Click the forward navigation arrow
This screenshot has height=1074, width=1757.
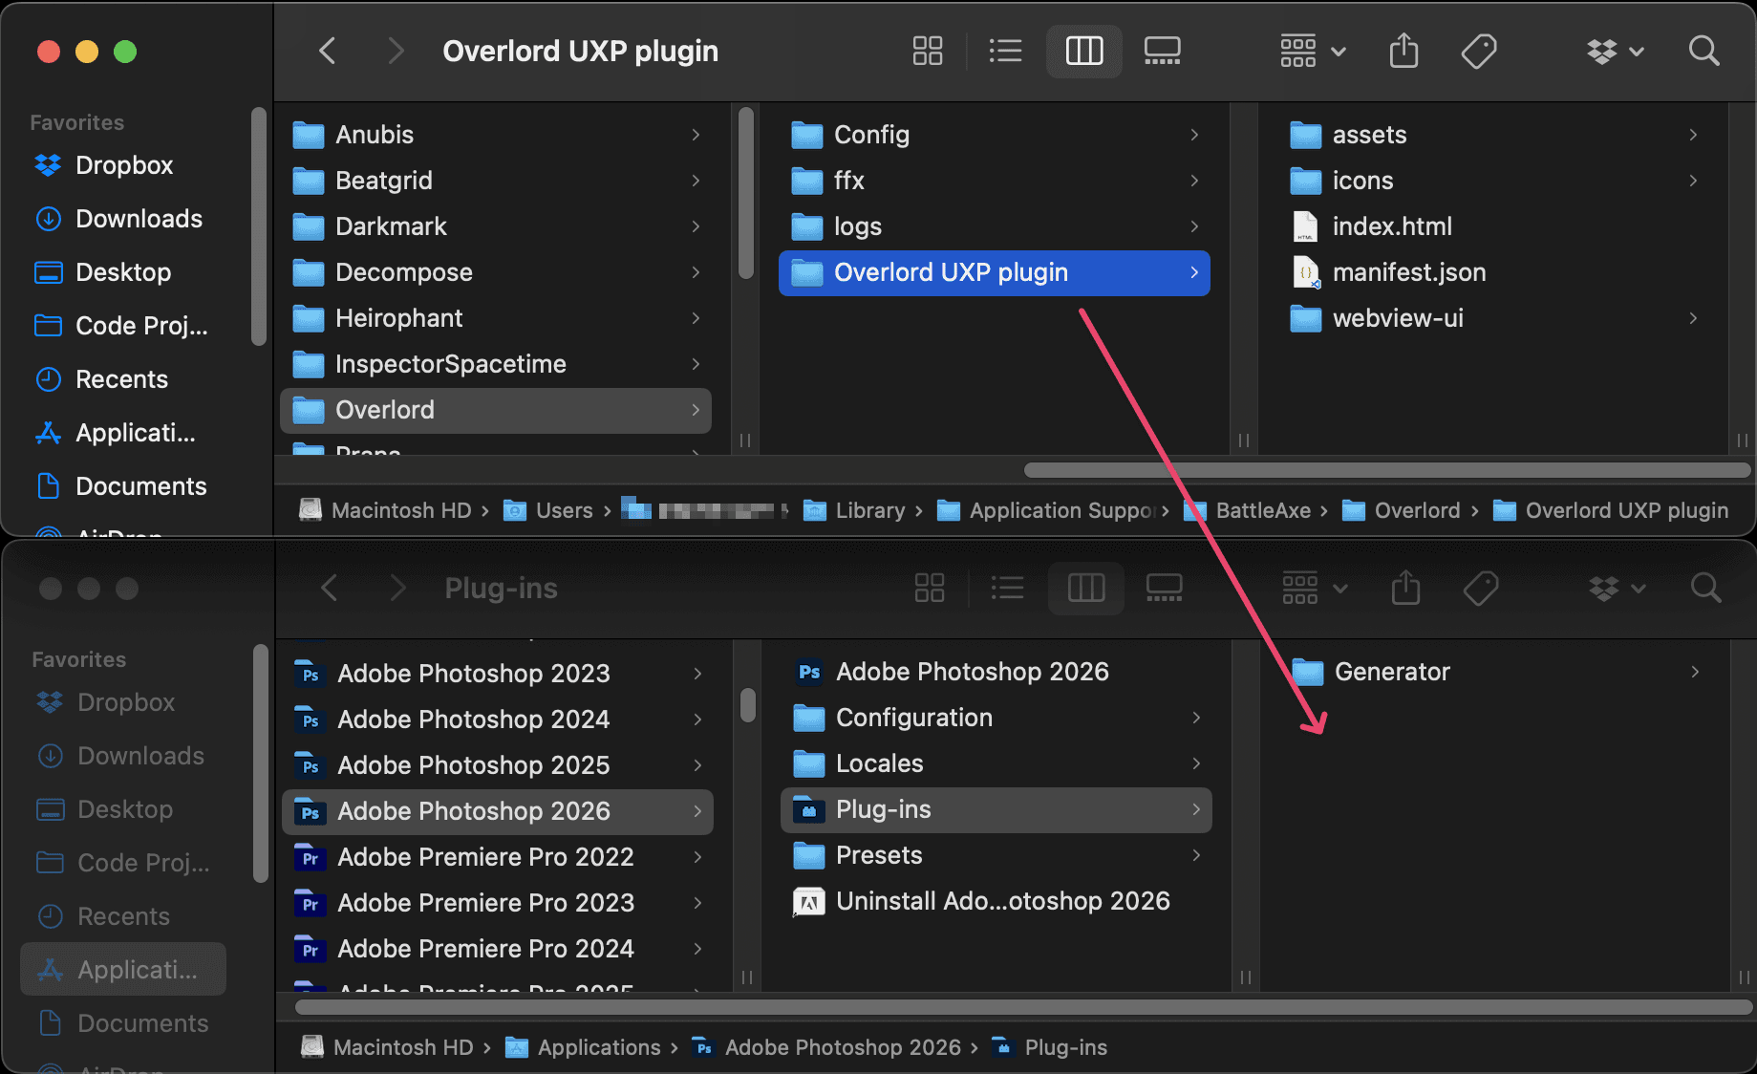[x=396, y=51]
